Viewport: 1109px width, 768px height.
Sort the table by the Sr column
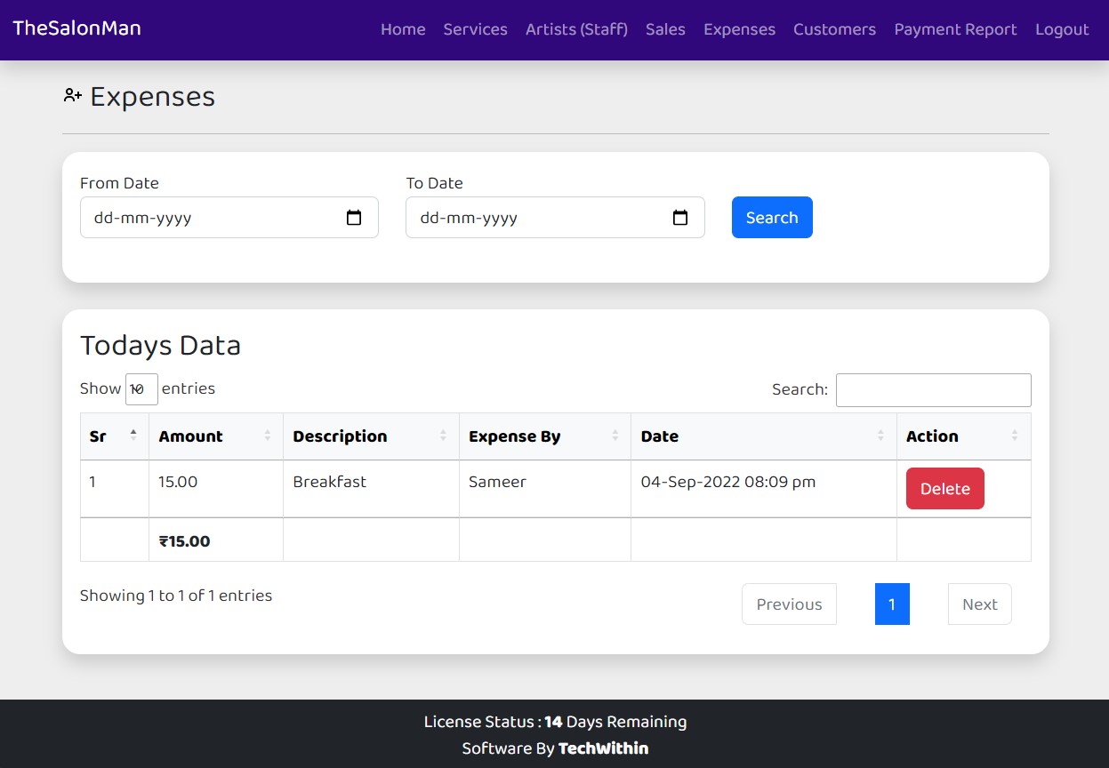click(x=115, y=436)
